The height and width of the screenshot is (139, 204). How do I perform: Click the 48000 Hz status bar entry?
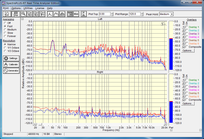click(x=34, y=134)
